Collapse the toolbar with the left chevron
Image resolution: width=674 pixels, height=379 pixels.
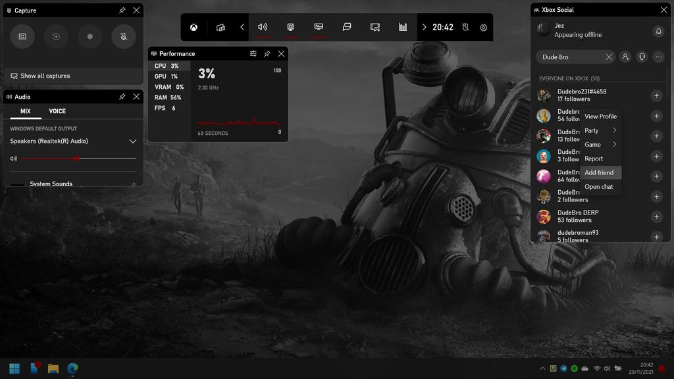tap(242, 27)
